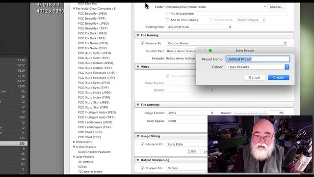Viewport: 314px width, 177px height.
Task: Open Existing Files 'Ask what to do' dropdown
Action: [x=199, y=27]
